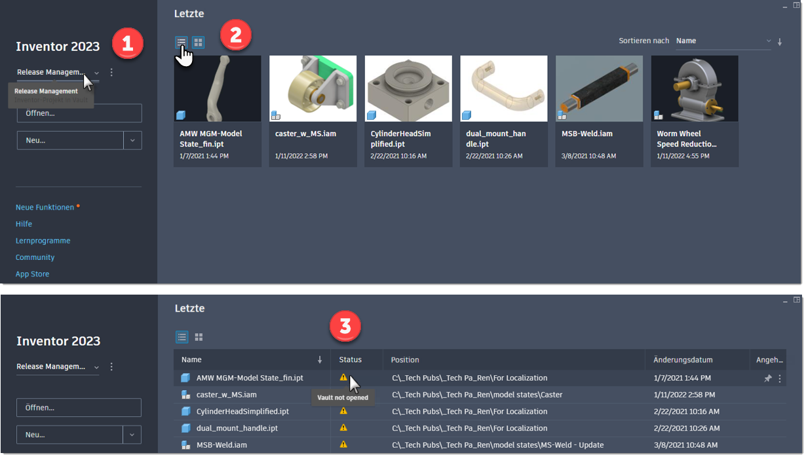Open the Neue Funktionen link
804x455 pixels.
pos(45,208)
